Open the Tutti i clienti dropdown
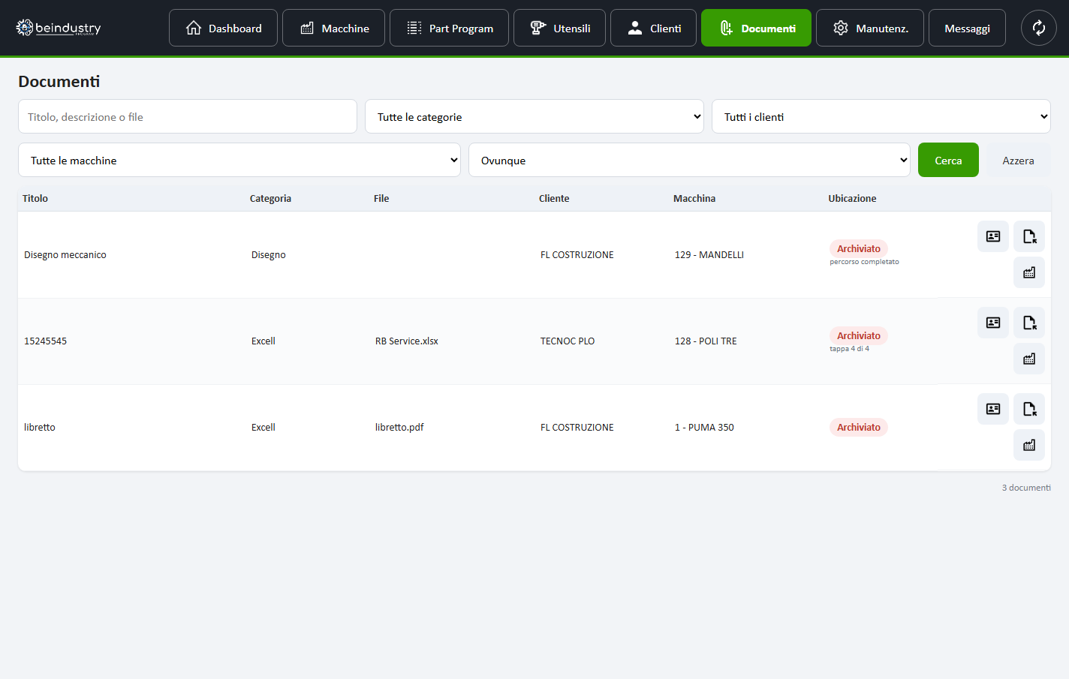Image resolution: width=1069 pixels, height=679 pixels. (881, 116)
